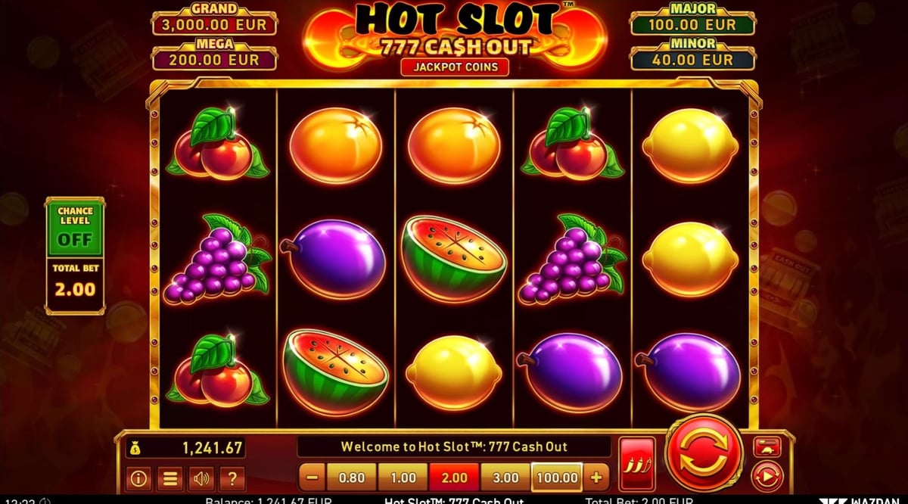Click the Jackpot Coins label

tap(454, 67)
